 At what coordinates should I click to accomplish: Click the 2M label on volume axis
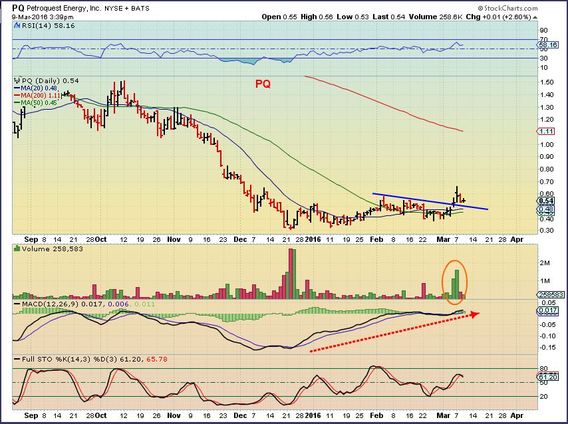click(x=545, y=263)
